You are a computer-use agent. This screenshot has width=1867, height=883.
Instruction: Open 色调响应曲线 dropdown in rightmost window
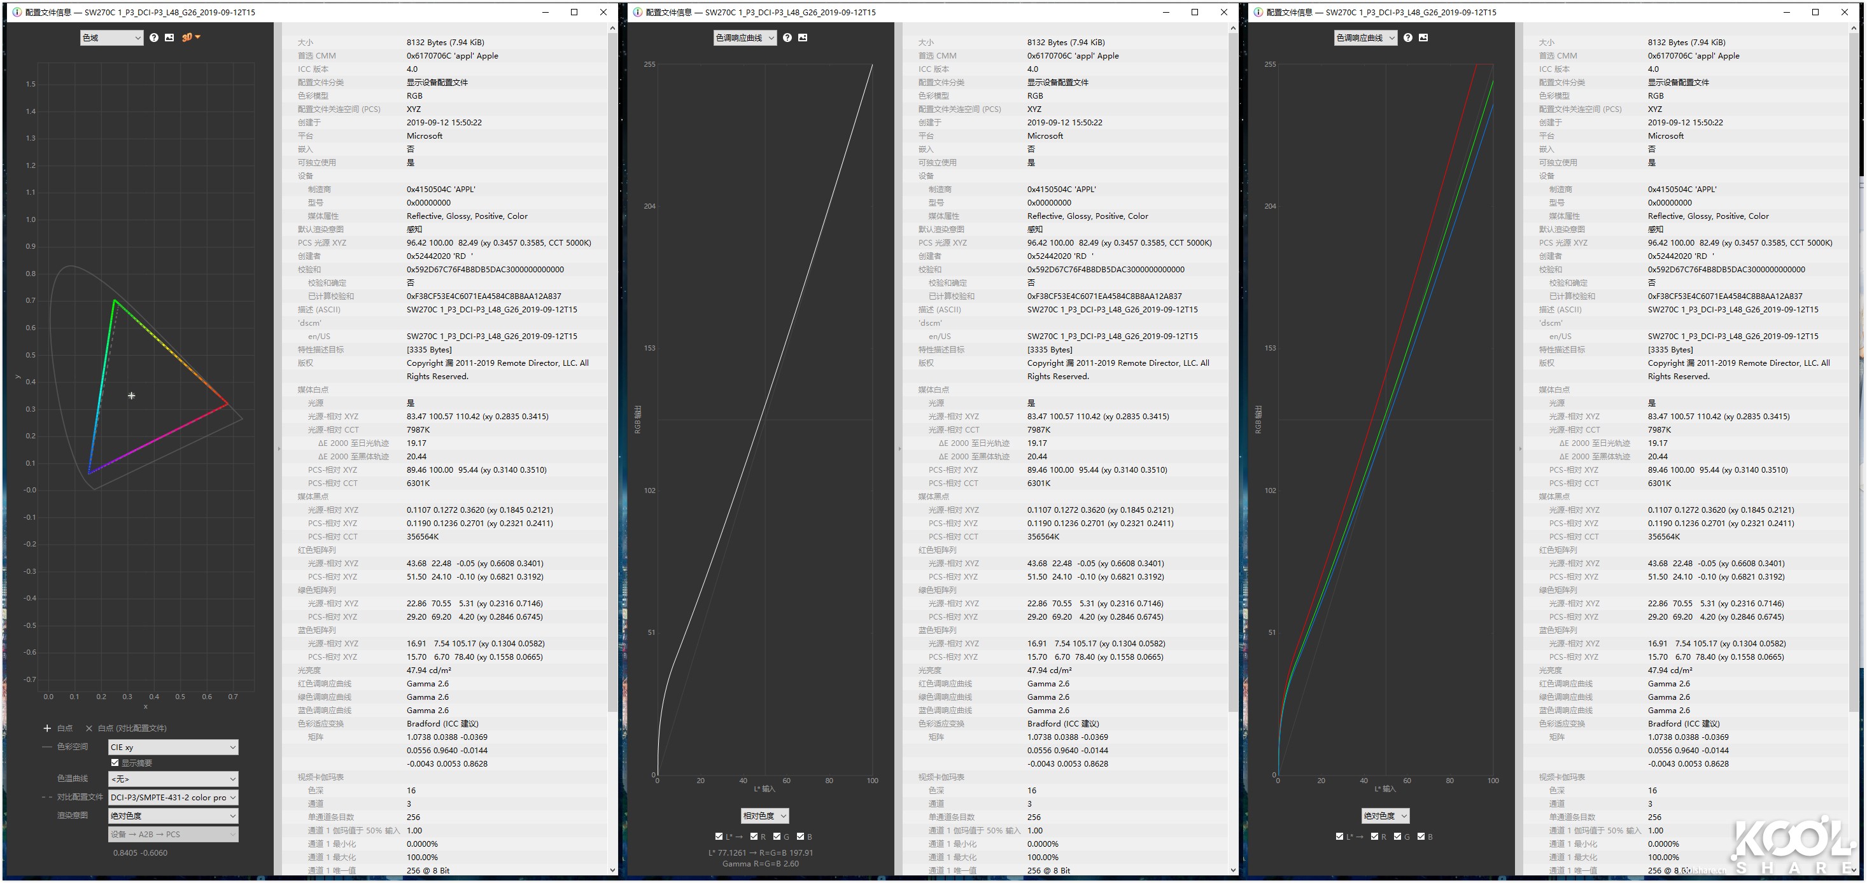[x=1365, y=38]
